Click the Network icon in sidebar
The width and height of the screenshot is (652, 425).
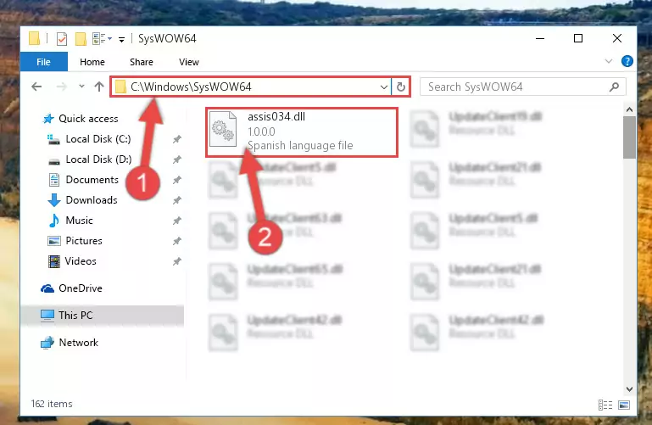[x=47, y=342]
